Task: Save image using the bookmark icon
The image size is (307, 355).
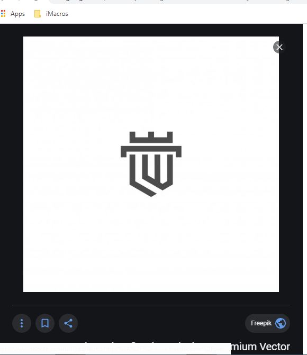Action: (x=45, y=323)
